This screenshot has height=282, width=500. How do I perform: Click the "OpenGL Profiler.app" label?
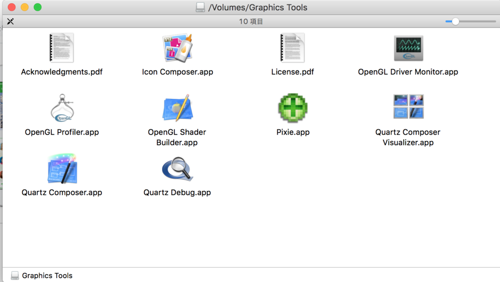click(62, 132)
